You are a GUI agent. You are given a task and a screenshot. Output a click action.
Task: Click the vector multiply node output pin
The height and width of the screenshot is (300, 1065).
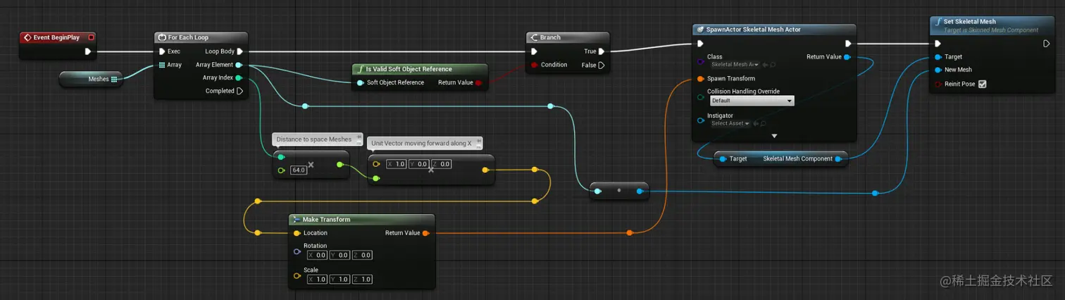(485, 170)
